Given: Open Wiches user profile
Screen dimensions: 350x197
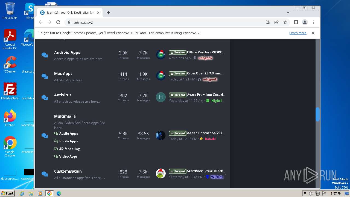Looking at the screenshot, I should click(217, 177).
